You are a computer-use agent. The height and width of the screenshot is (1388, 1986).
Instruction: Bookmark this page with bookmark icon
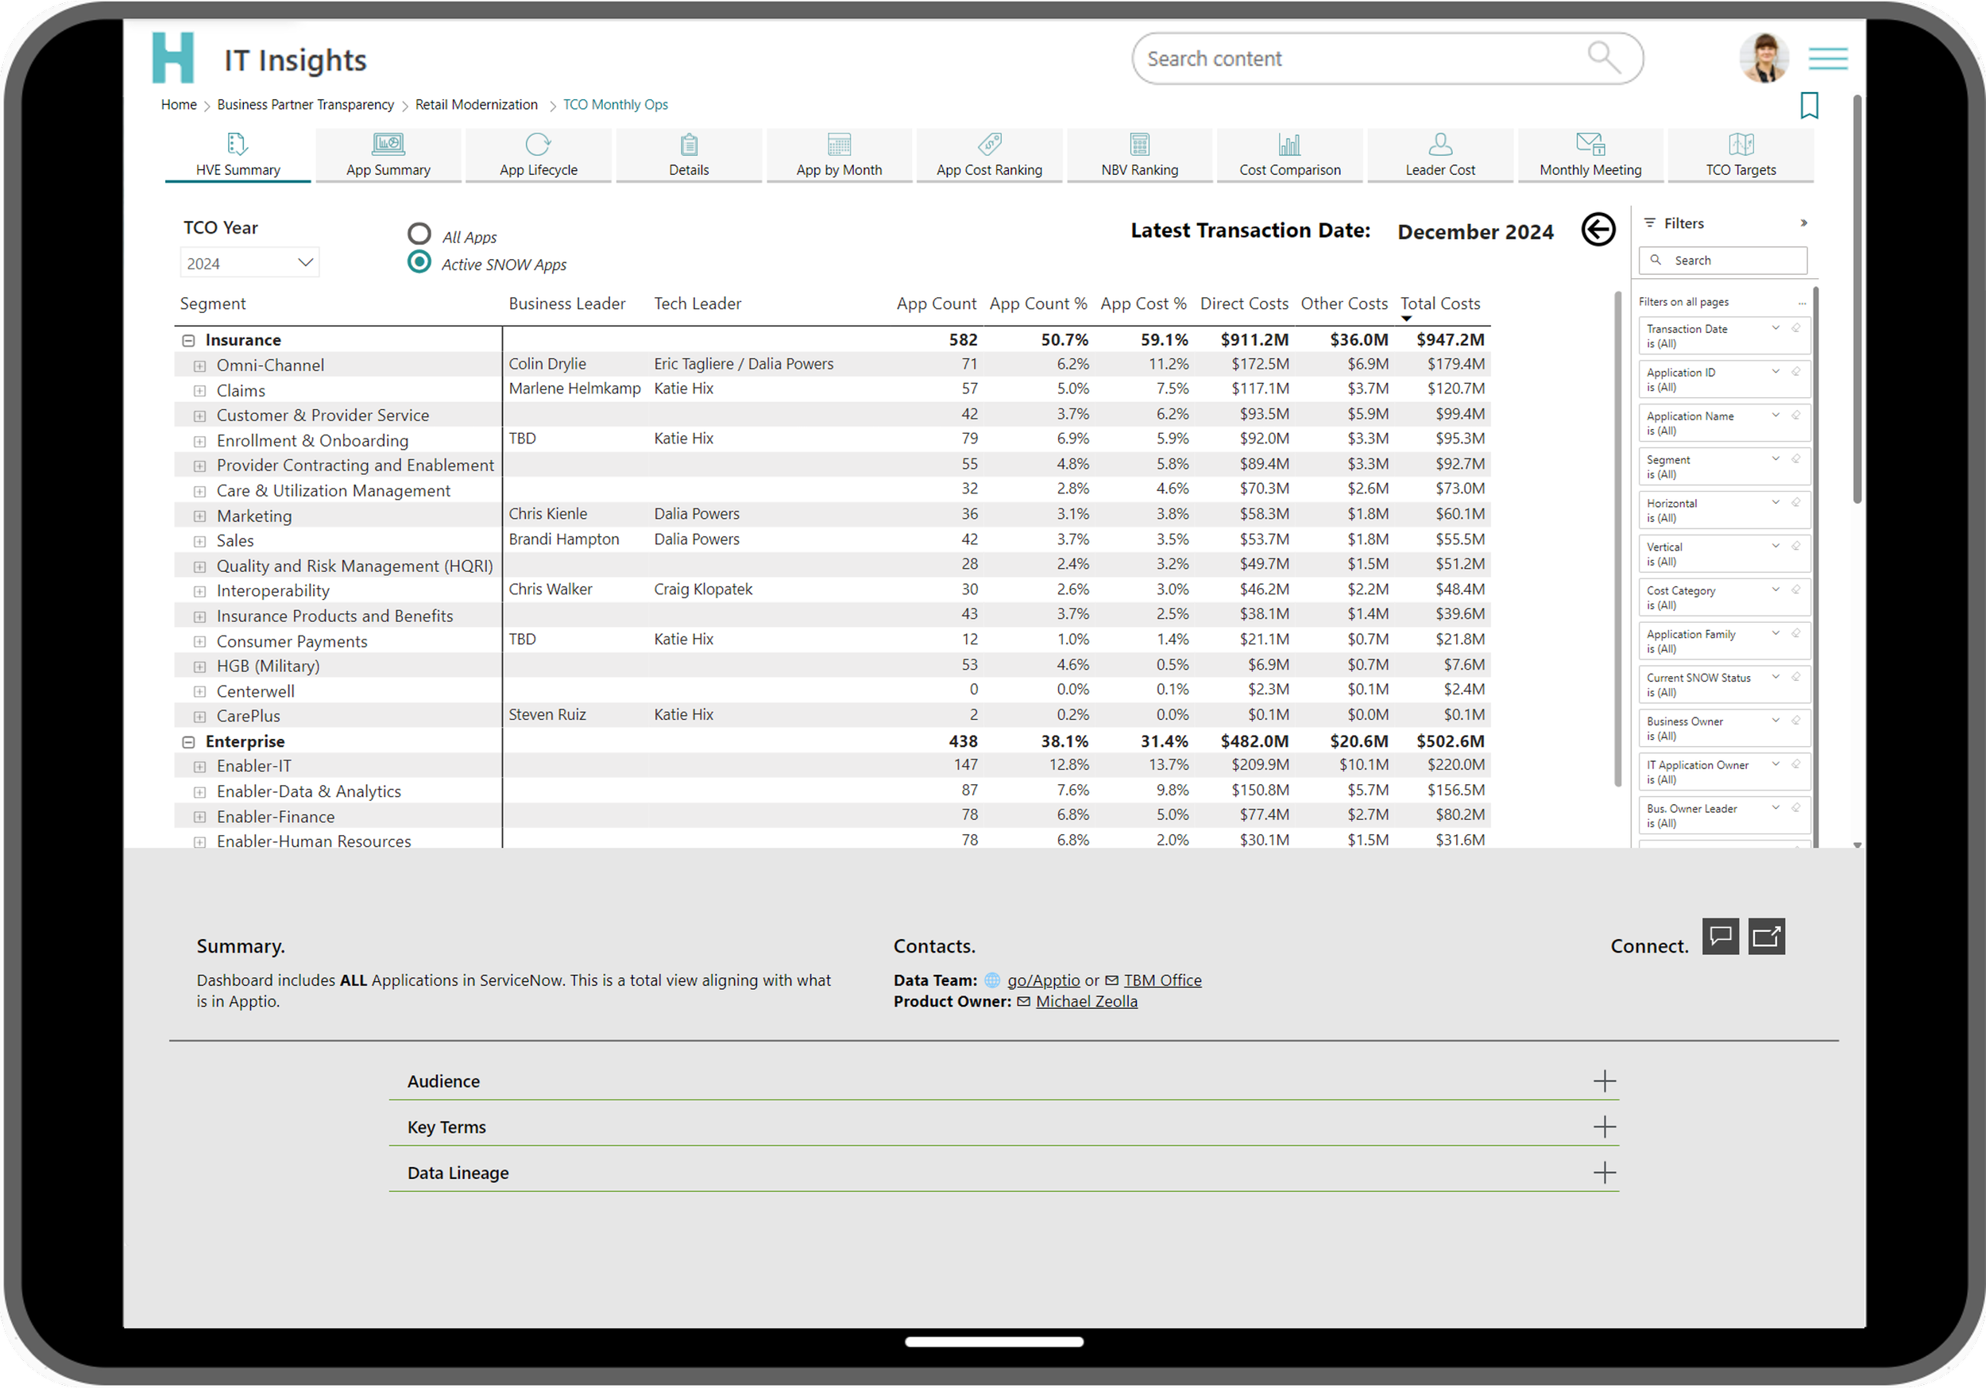[x=1809, y=106]
